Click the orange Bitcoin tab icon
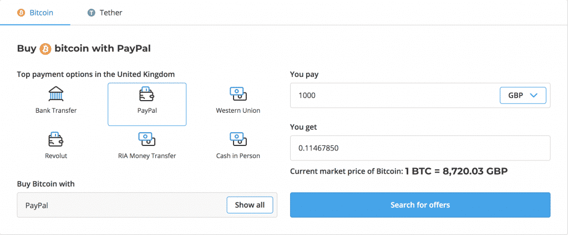This screenshot has width=568, height=235. point(21,13)
